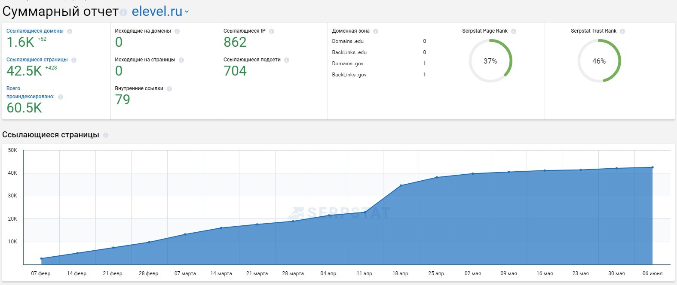
Task: Click the +428 pages change indicator
Action: [51, 68]
